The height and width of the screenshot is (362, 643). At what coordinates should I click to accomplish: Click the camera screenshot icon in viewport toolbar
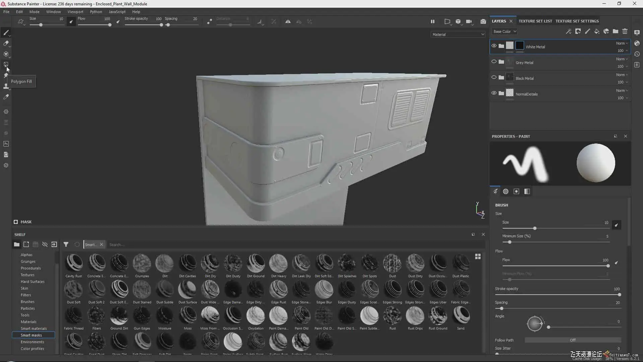483,21
